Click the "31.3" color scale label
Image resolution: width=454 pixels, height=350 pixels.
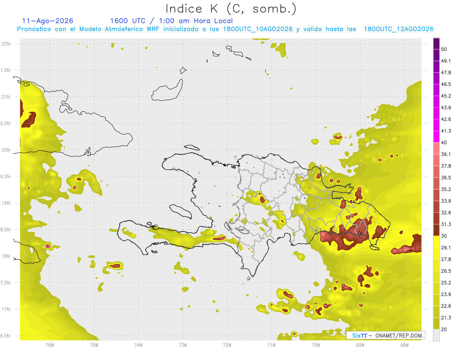pos(446,224)
